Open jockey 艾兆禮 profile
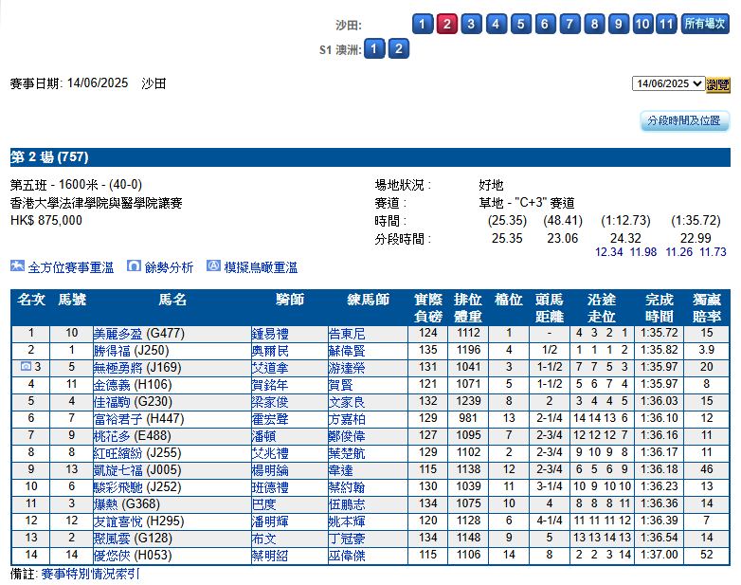The width and height of the screenshot is (741, 585). (x=270, y=453)
